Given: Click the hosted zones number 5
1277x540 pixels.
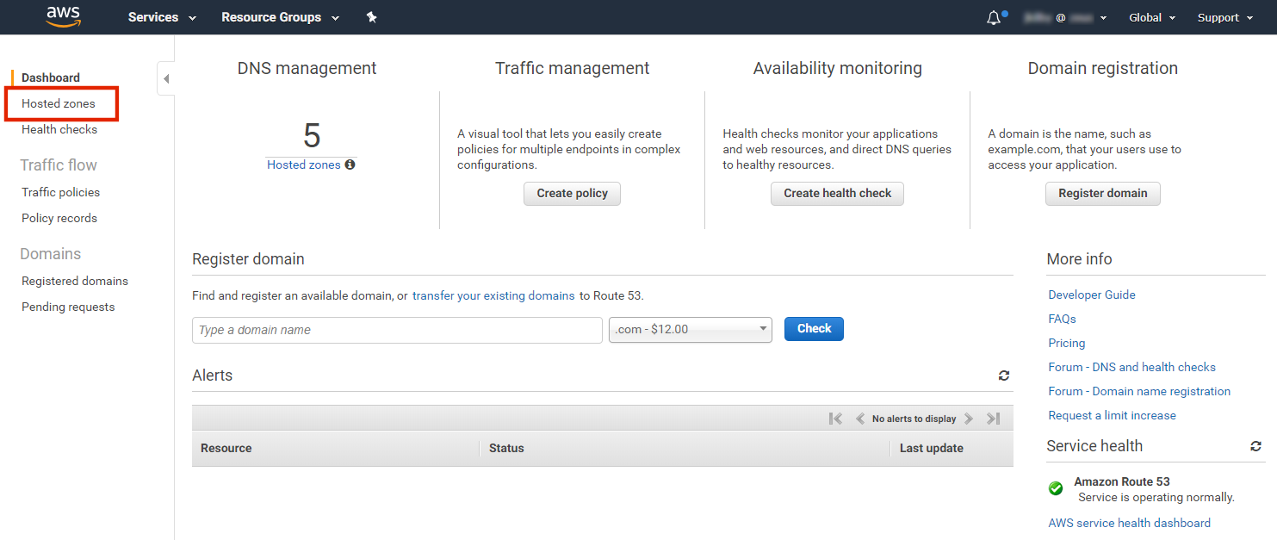Looking at the screenshot, I should [x=312, y=136].
